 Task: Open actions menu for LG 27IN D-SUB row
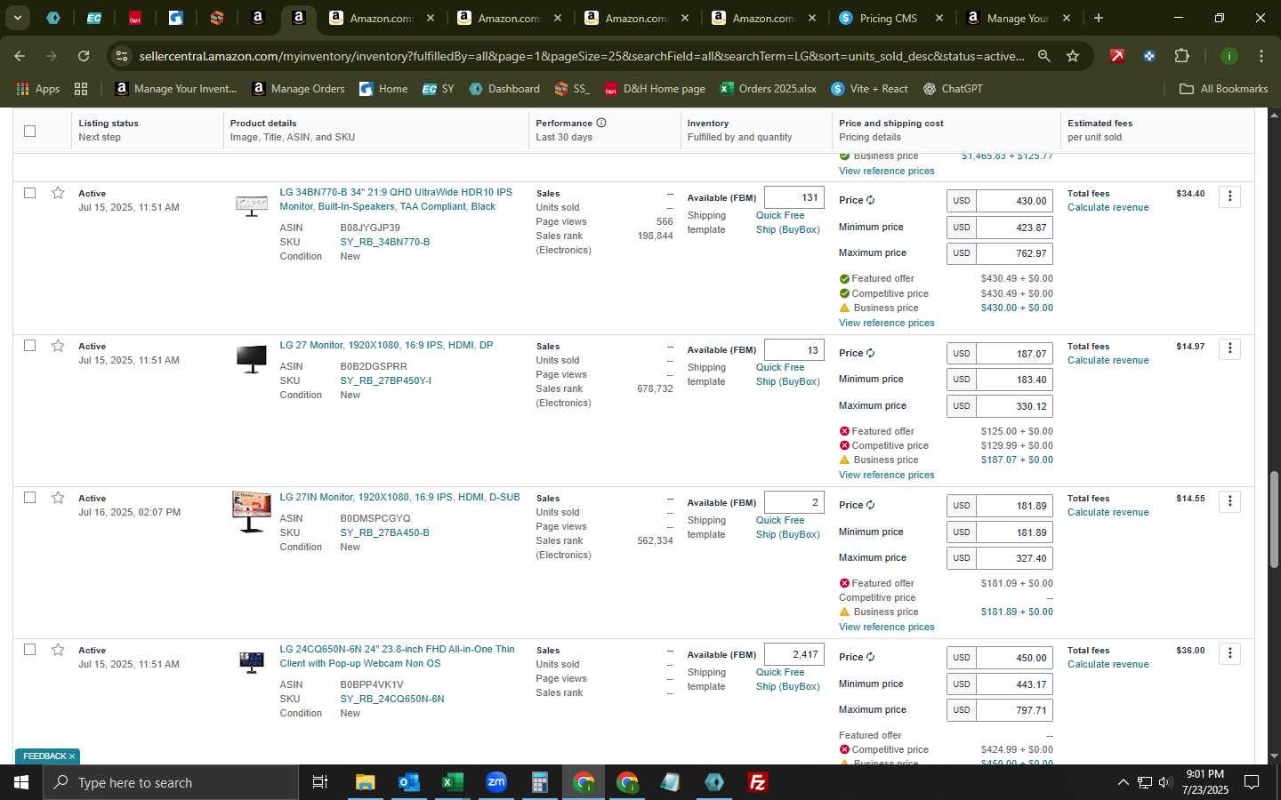pos(1229,501)
